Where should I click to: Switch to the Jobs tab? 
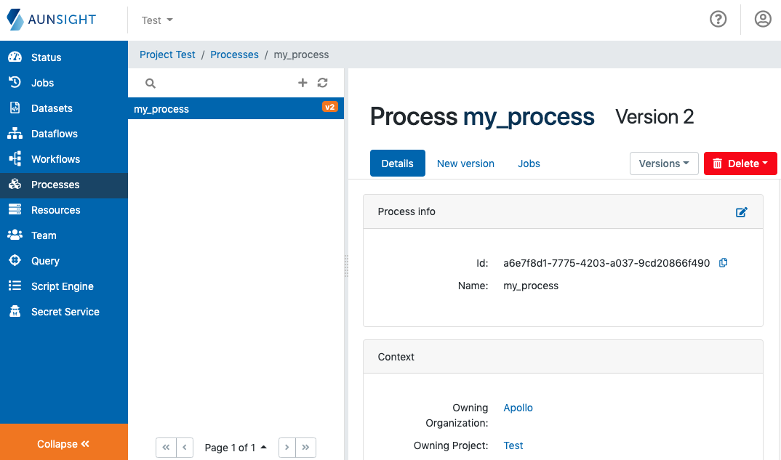click(x=529, y=163)
